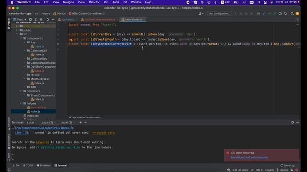
Task: Expand the Title folder
Action: click(24, 87)
